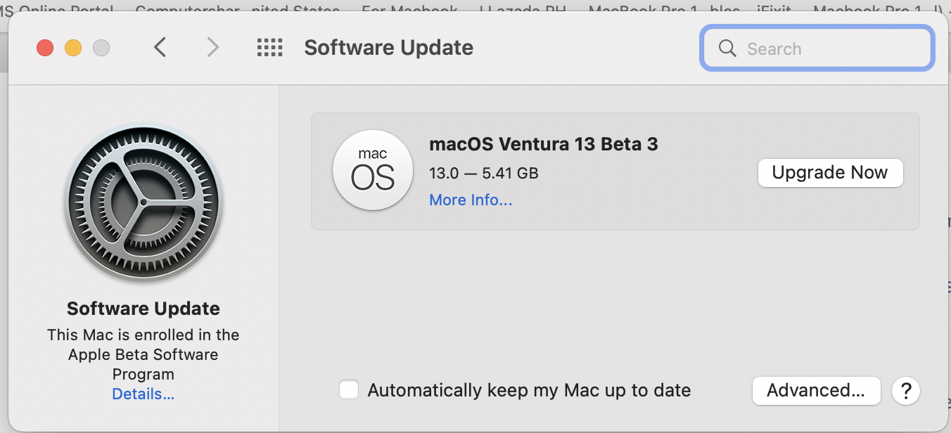Screen dimensions: 951x433
Task: Select the macOS Ventura 13 Beta 3 title
Action: (544, 144)
